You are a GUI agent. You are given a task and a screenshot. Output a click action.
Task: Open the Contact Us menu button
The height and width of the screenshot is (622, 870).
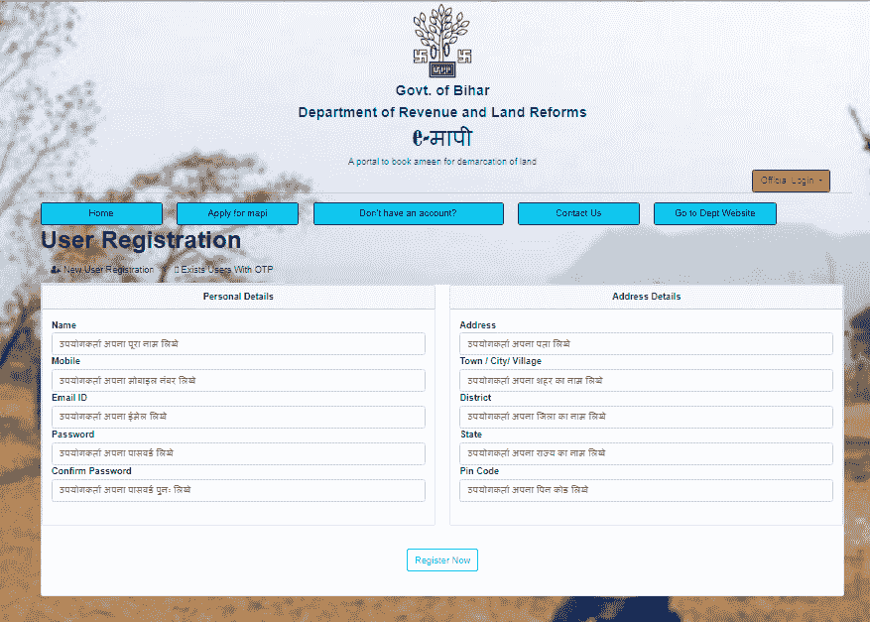[x=578, y=213]
